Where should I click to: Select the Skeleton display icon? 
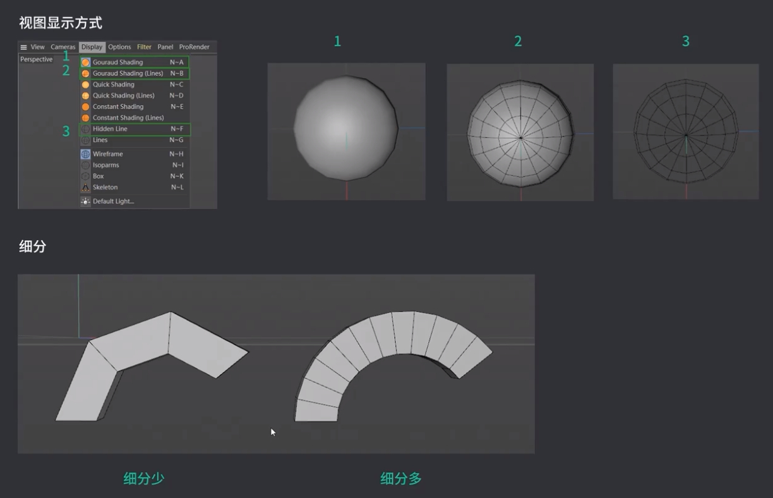click(85, 187)
